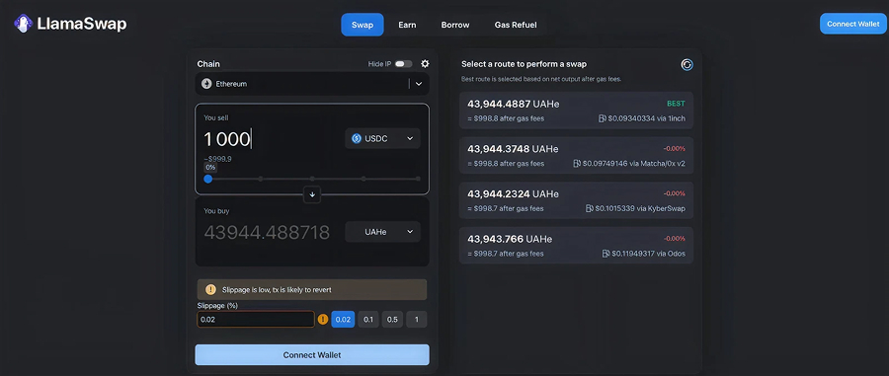Screen dimensions: 889x376
Task: Click the 43,944.3748 UAHe amount
Action: pyautogui.click(x=513, y=149)
